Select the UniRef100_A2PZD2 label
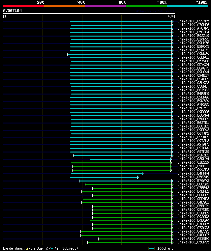The image size is (211, 251). coord(193,155)
